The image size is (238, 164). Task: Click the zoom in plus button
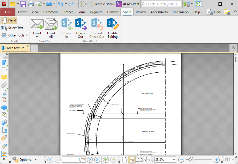[x=216, y=160]
